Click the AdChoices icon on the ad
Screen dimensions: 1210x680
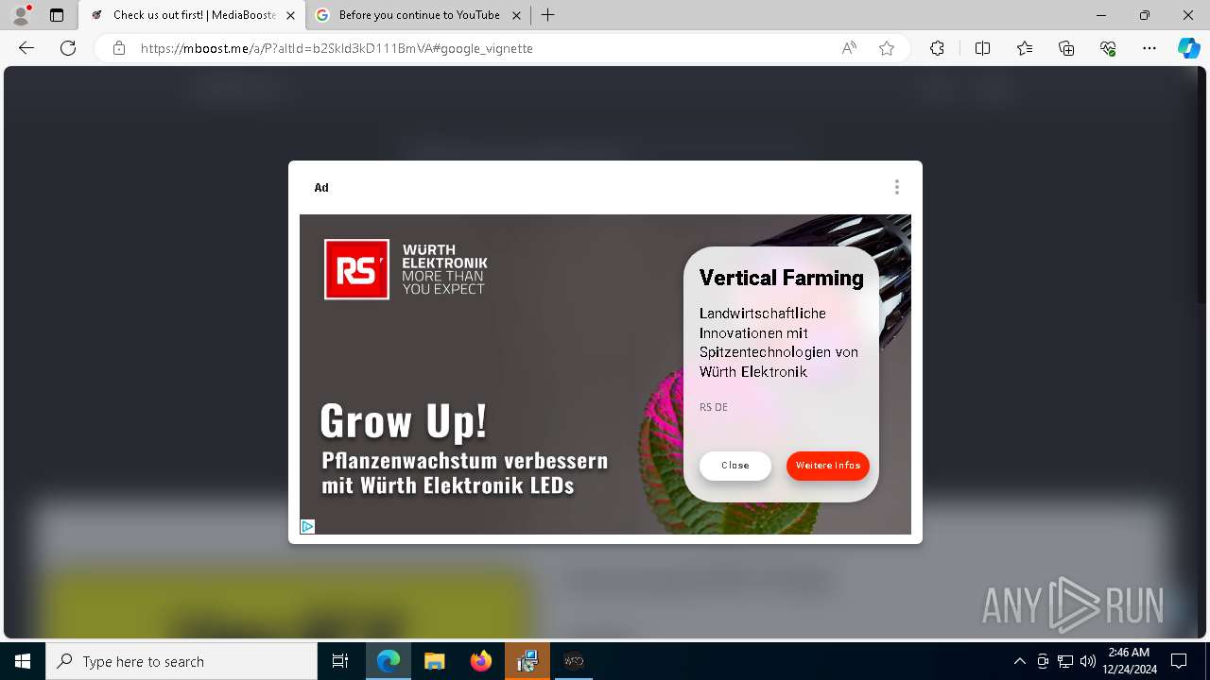click(x=307, y=527)
